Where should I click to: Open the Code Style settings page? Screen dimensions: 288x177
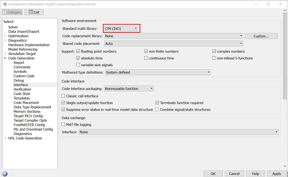(22, 94)
